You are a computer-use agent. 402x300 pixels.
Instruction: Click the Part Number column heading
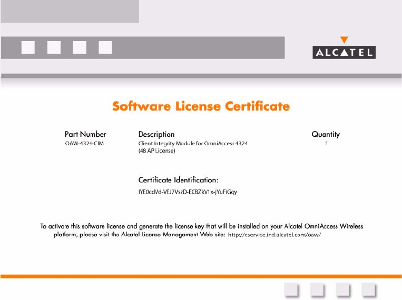[85, 134]
